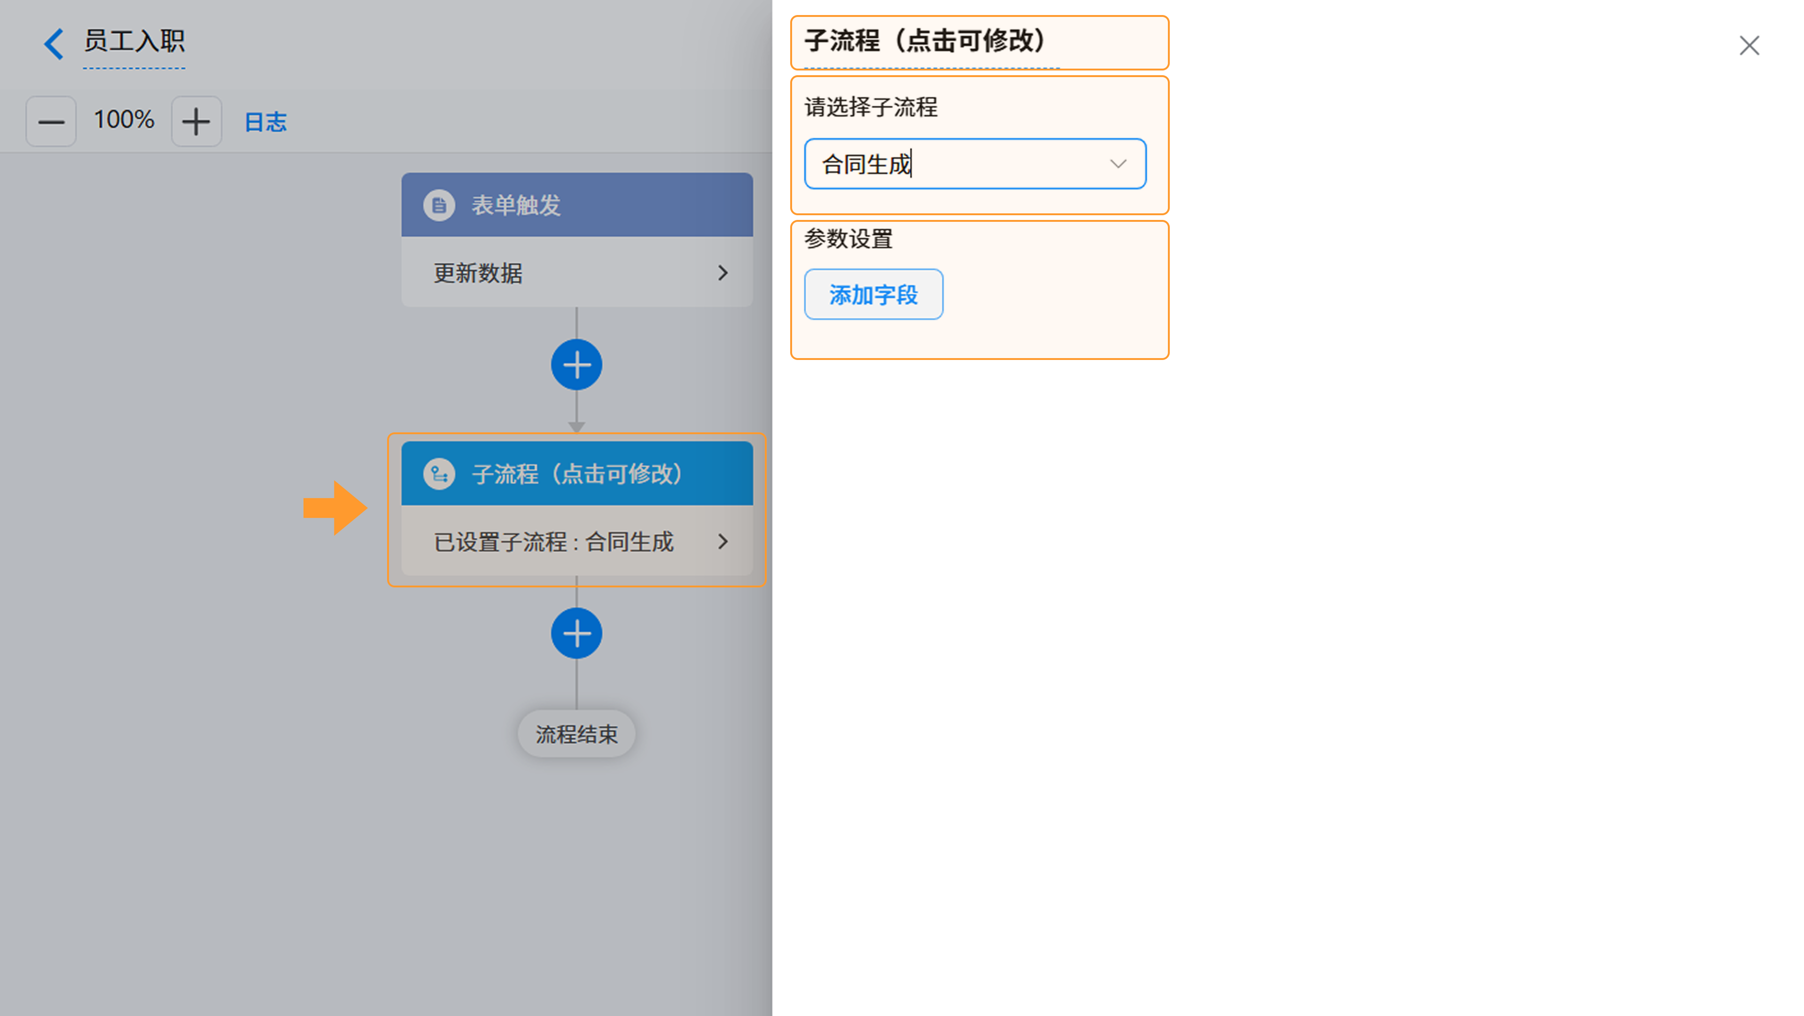The image size is (1804, 1016).
Task: Close the side panel with X
Action: [1749, 46]
